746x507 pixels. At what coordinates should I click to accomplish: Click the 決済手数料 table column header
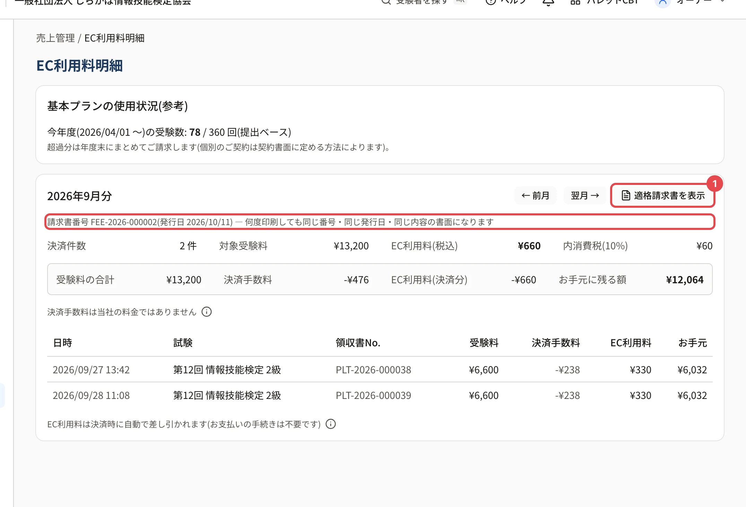[x=556, y=343]
